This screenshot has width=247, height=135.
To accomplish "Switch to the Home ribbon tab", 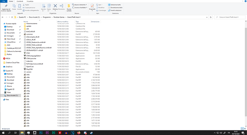I will [11, 1].
